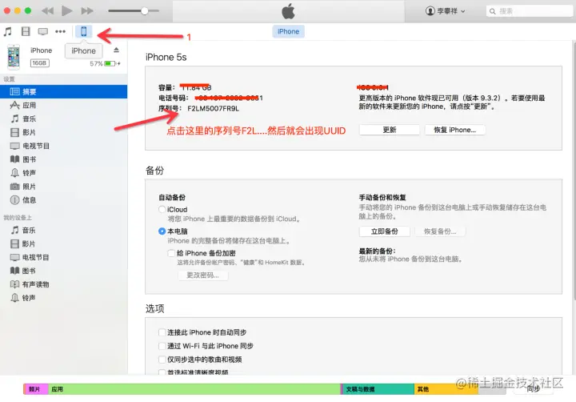Click the 更新 button
Viewport: 576px width, 402px height.
[390, 130]
